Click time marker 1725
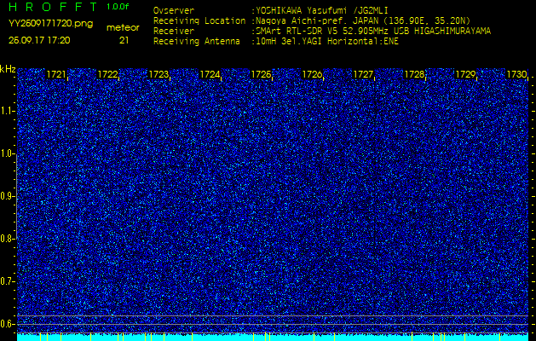Screen dimensions: 536x341 261,74
